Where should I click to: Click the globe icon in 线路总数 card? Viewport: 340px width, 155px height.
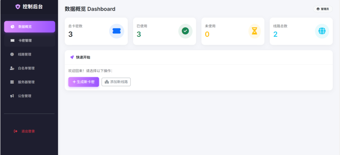tap(322, 31)
